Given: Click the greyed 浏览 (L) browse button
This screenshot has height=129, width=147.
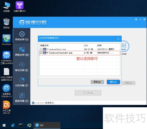Looking at the screenshot, I should point(129,83).
